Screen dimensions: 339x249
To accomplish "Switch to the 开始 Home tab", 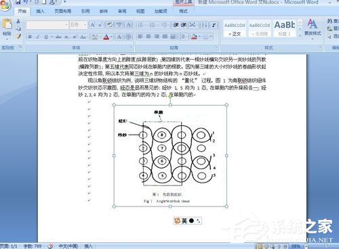I will [22, 11].
